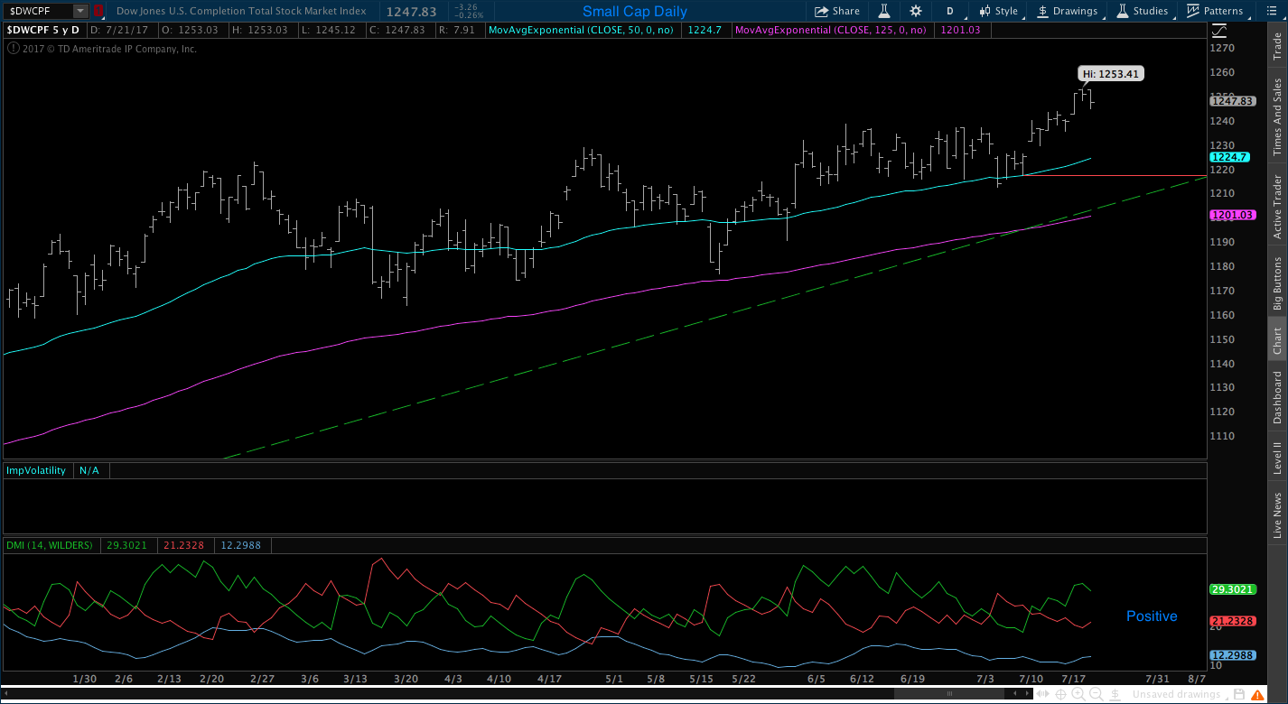1288x704 pixels.
Task: Click the Share button
Action: (837, 11)
